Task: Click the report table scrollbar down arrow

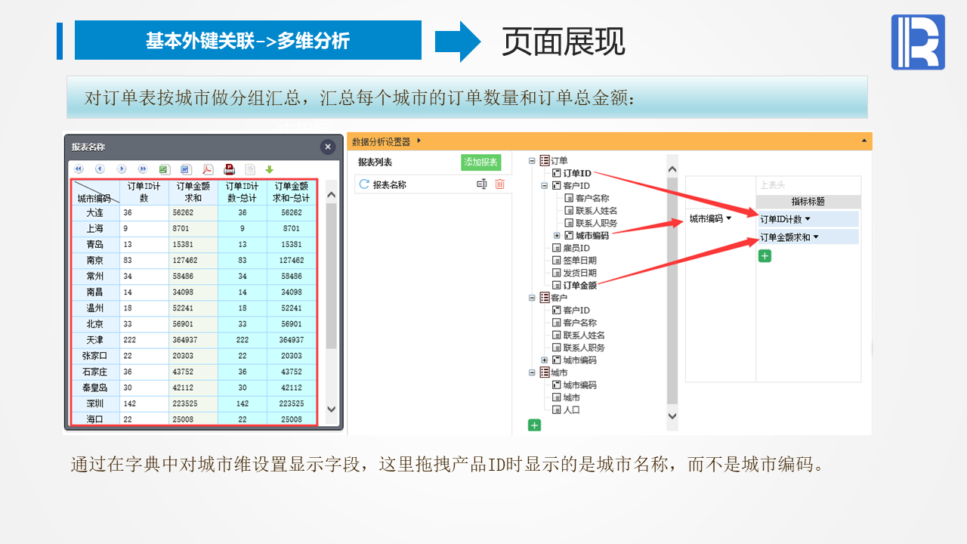Action: point(331,410)
